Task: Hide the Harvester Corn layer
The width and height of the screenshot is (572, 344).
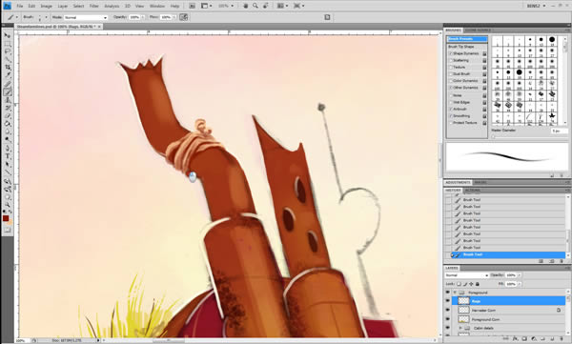Action: coord(448,310)
